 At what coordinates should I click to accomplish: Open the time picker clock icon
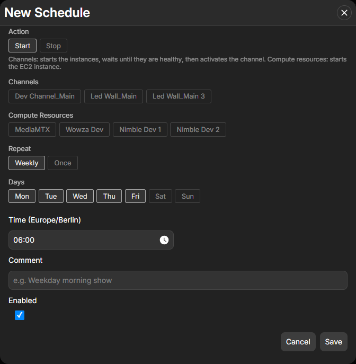coord(164,240)
